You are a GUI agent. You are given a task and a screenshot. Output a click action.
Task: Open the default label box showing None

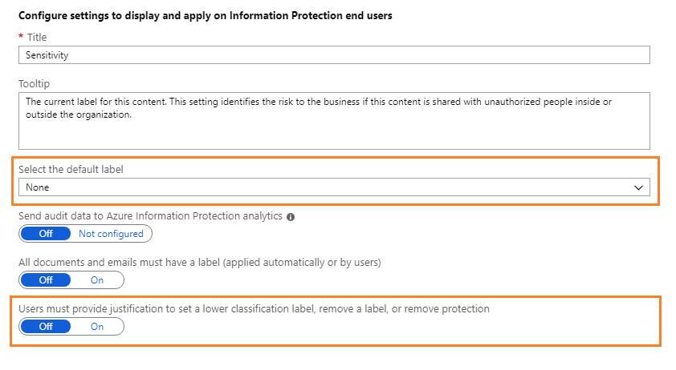[x=321, y=187]
